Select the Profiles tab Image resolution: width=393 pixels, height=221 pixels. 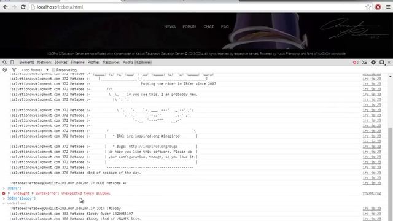tap(94, 63)
